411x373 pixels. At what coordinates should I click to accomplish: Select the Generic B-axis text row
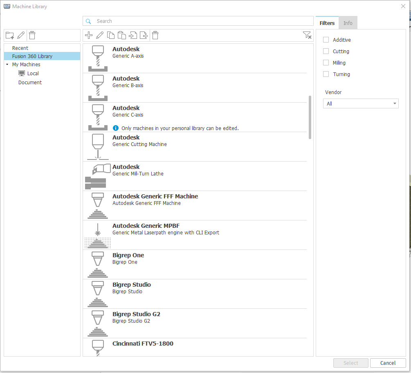128,85
